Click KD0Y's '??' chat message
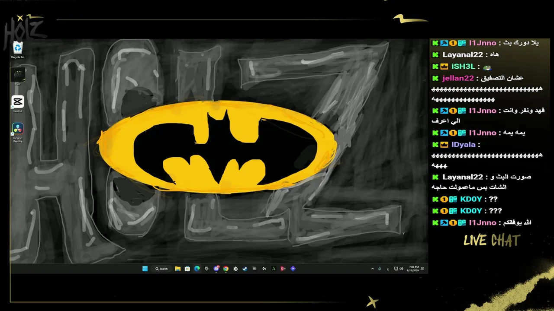Image resolution: width=554 pixels, height=311 pixels. pyautogui.click(x=493, y=199)
